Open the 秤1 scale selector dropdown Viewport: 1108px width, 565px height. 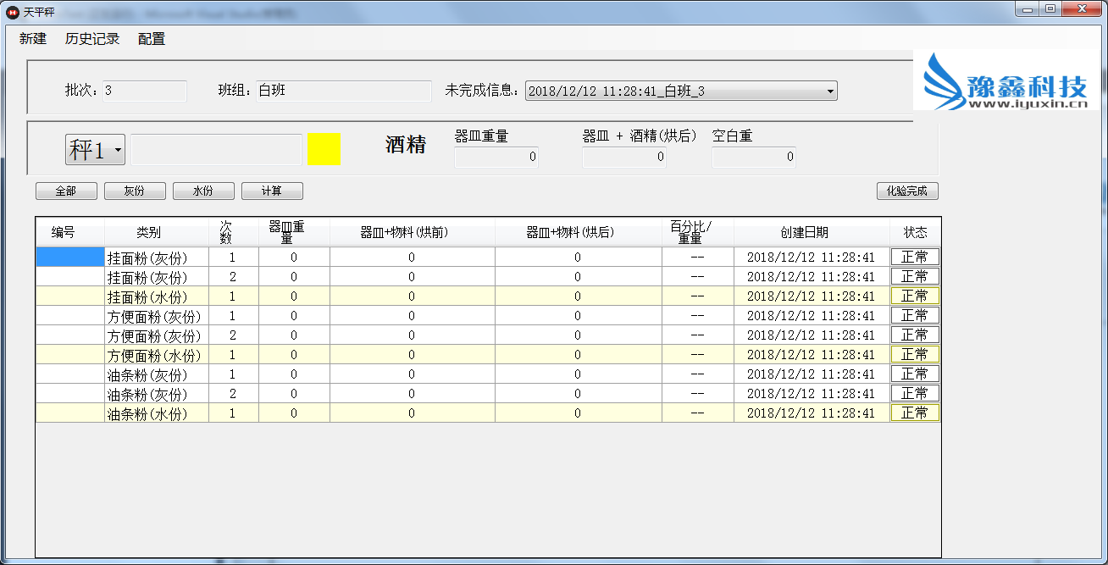click(95, 150)
